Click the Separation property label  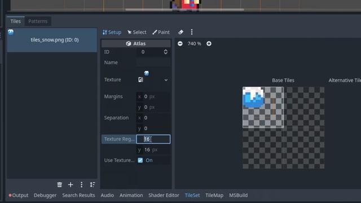116,118
